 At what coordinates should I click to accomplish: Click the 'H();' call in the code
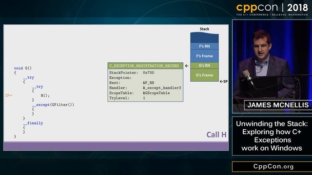45,95
